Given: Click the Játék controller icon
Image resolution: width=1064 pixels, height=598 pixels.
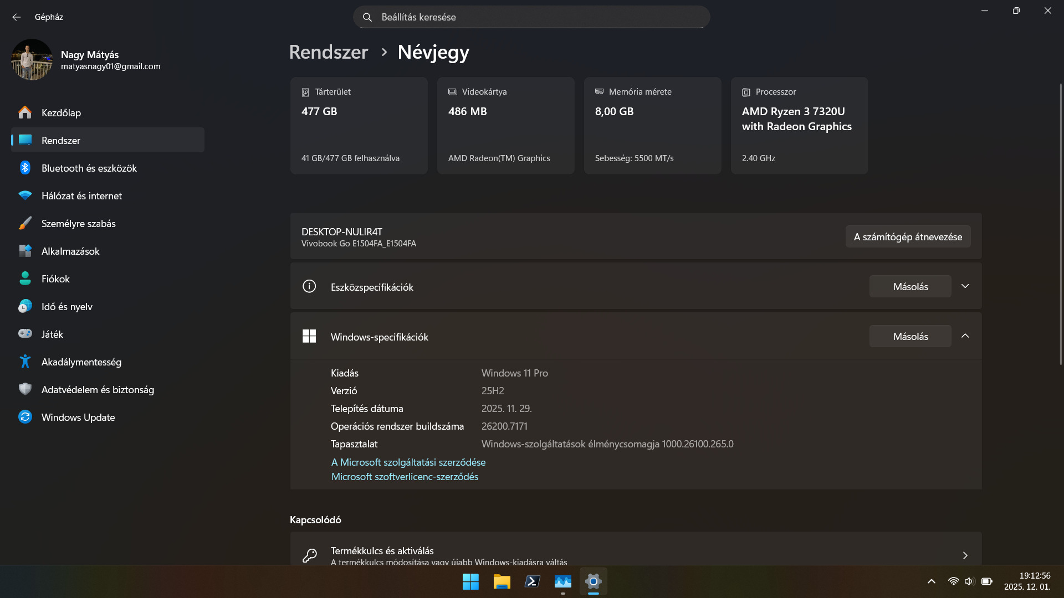Looking at the screenshot, I should [25, 334].
